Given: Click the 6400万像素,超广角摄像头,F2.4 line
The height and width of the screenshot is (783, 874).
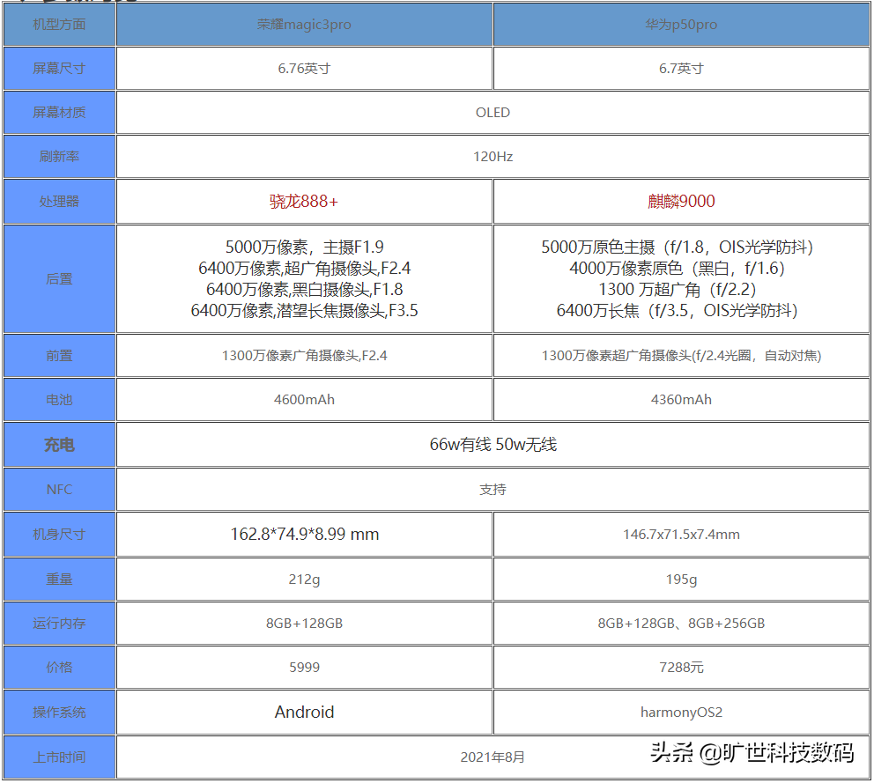Looking at the screenshot, I should [x=304, y=268].
